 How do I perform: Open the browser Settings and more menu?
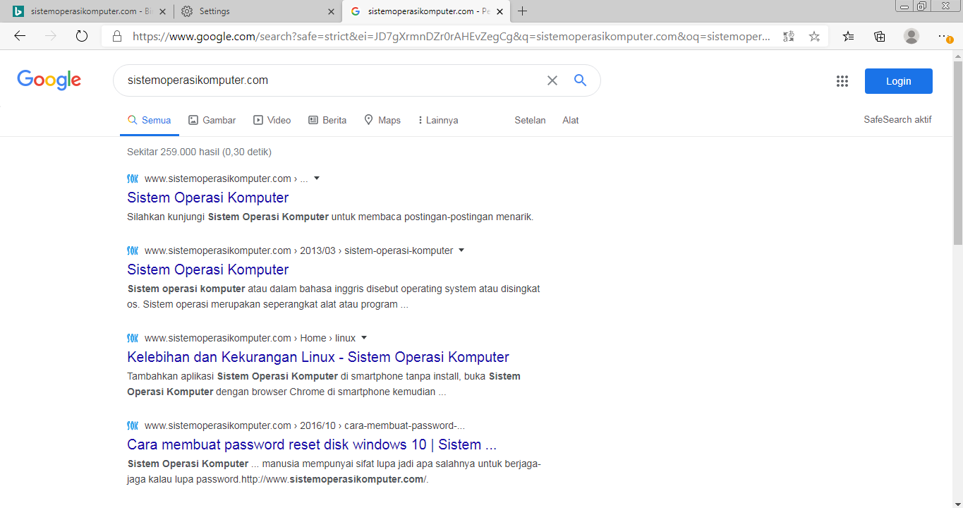click(x=945, y=37)
